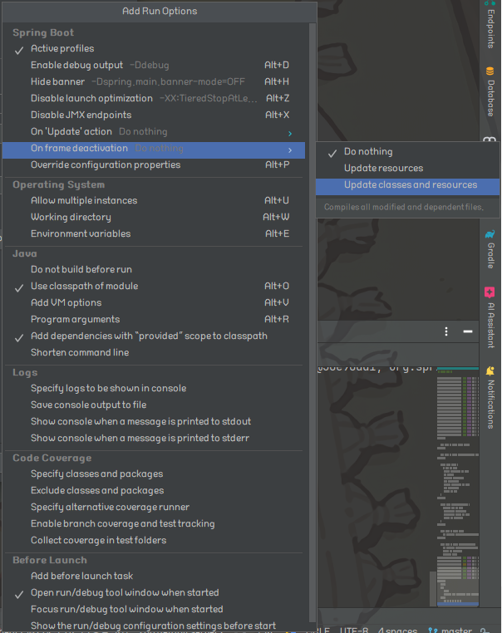This screenshot has height=633, width=502.
Task: Choose Show console when printed to stderr
Action: point(154,438)
